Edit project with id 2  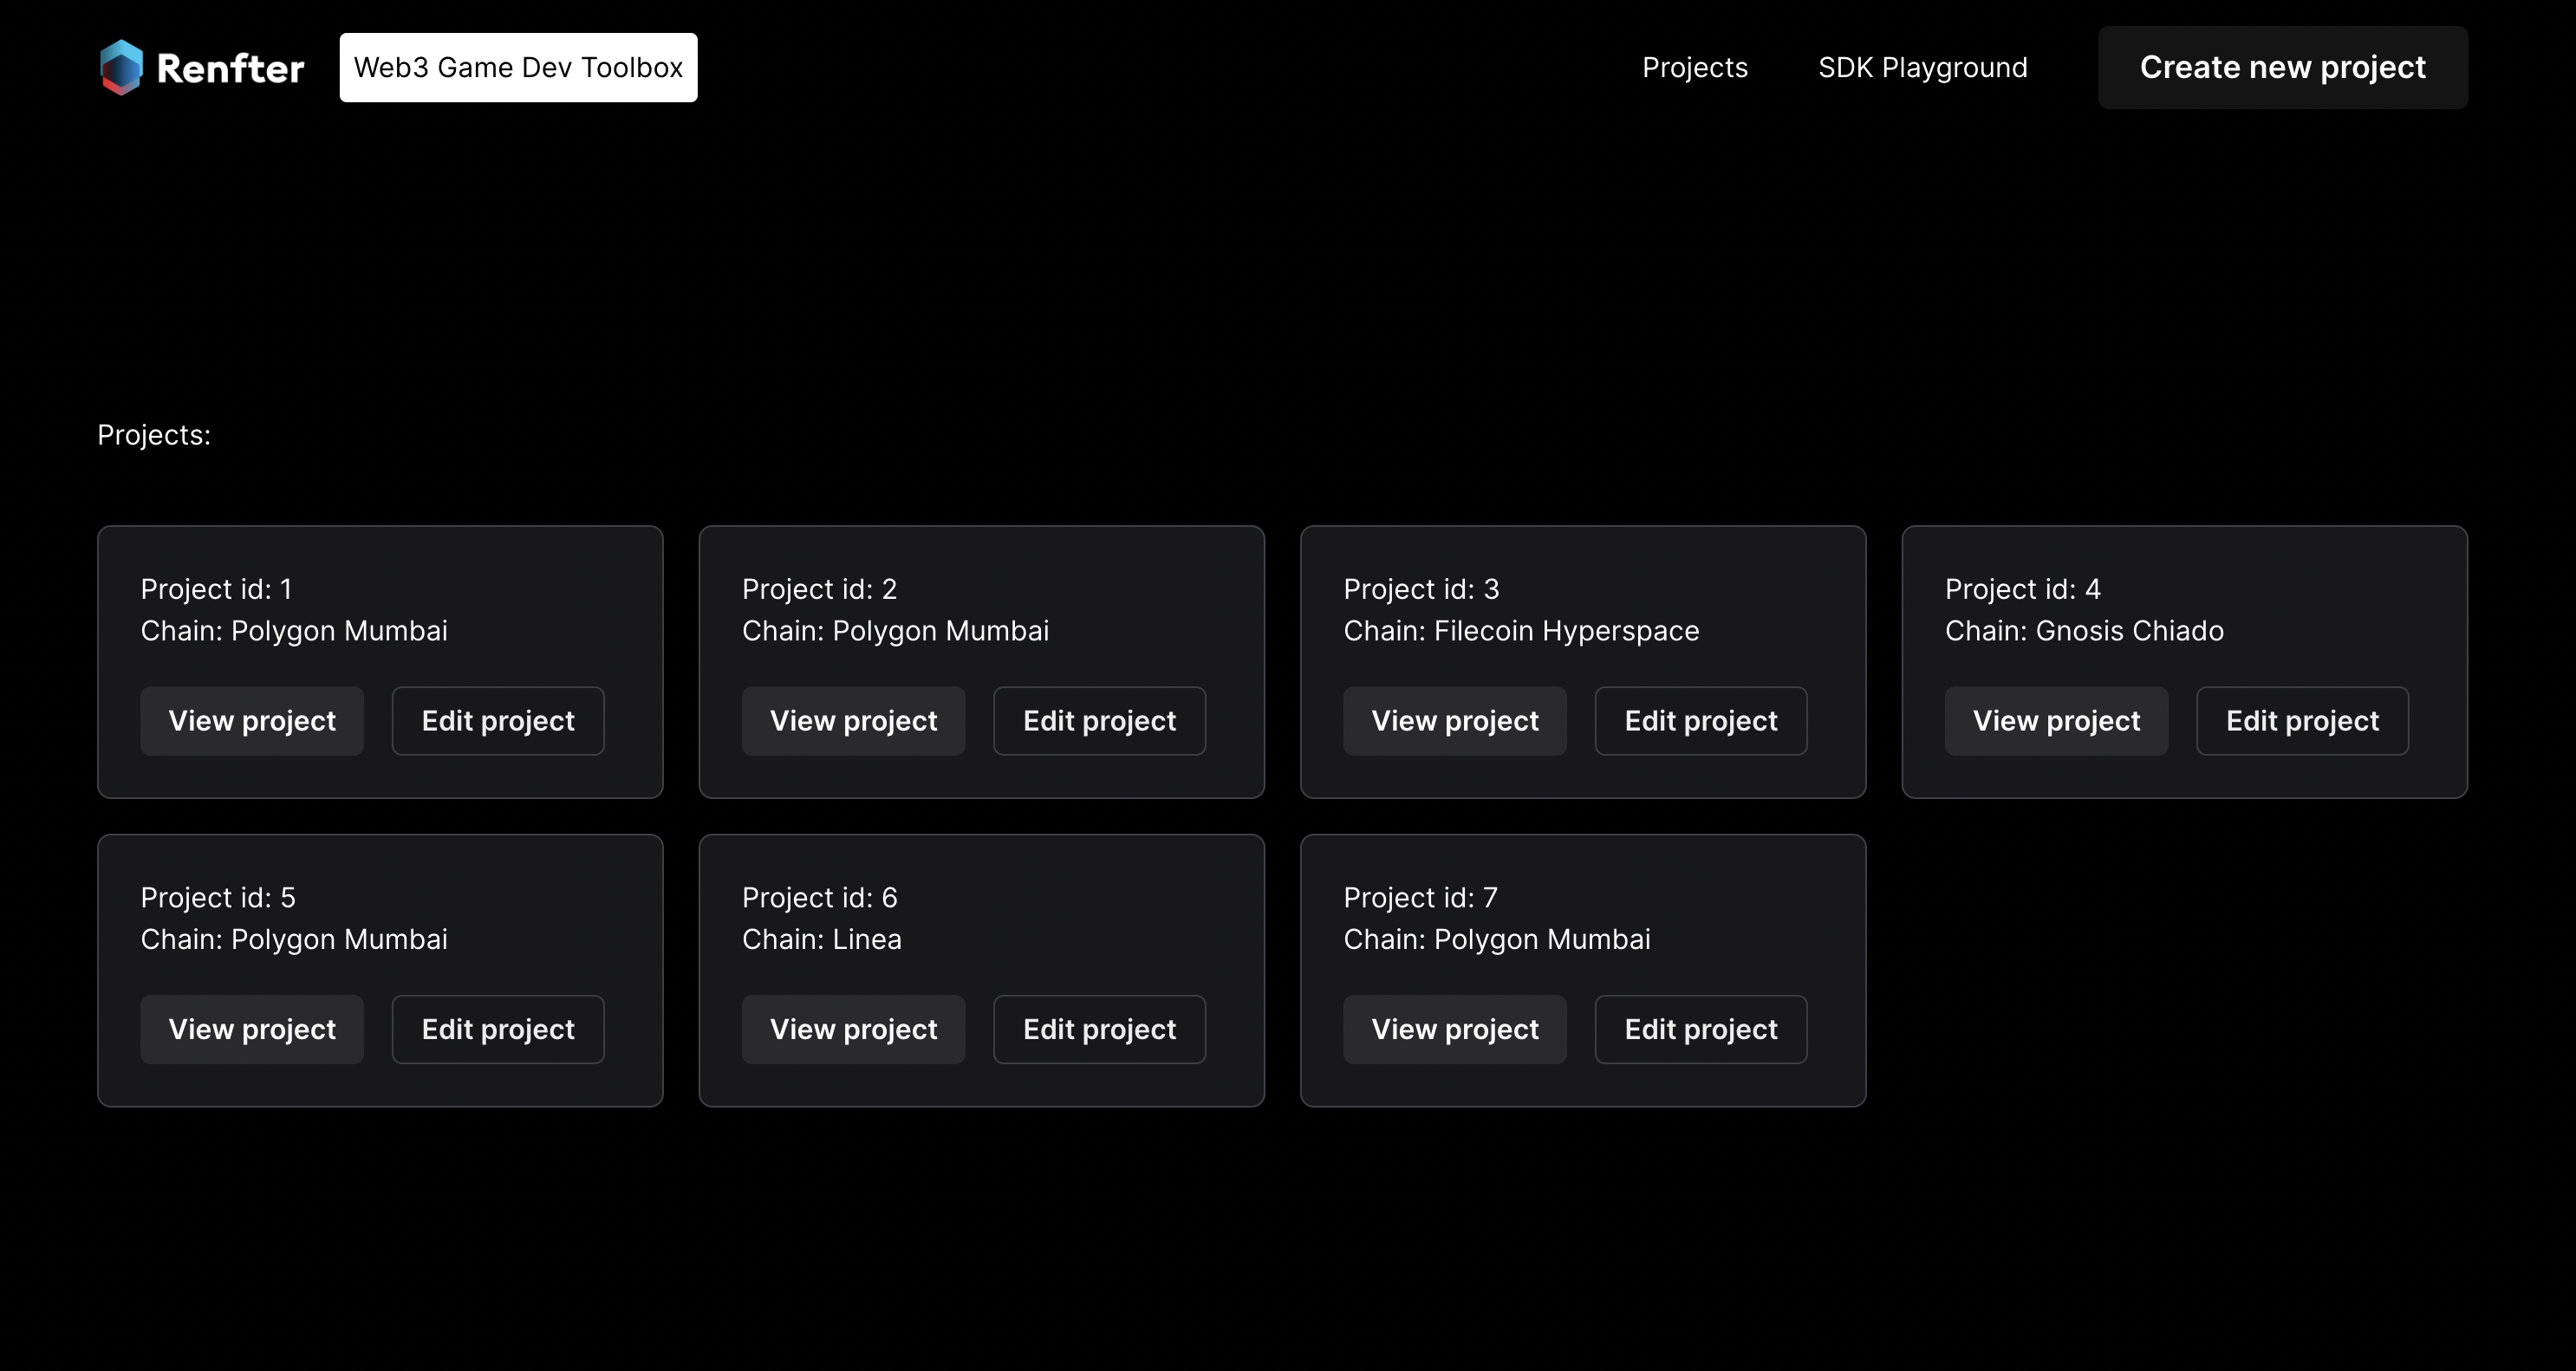pos(1099,720)
